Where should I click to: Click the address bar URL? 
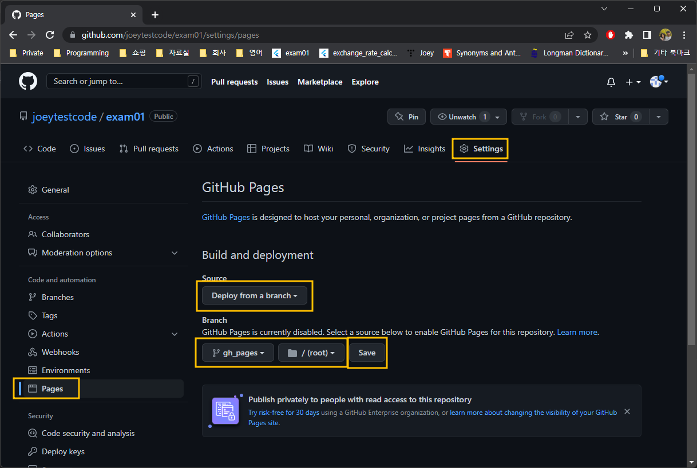coord(171,35)
